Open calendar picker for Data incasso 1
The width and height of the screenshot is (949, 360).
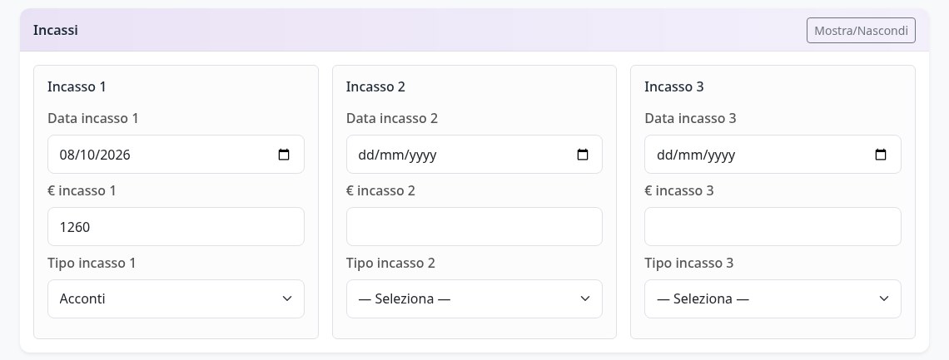[x=284, y=155]
